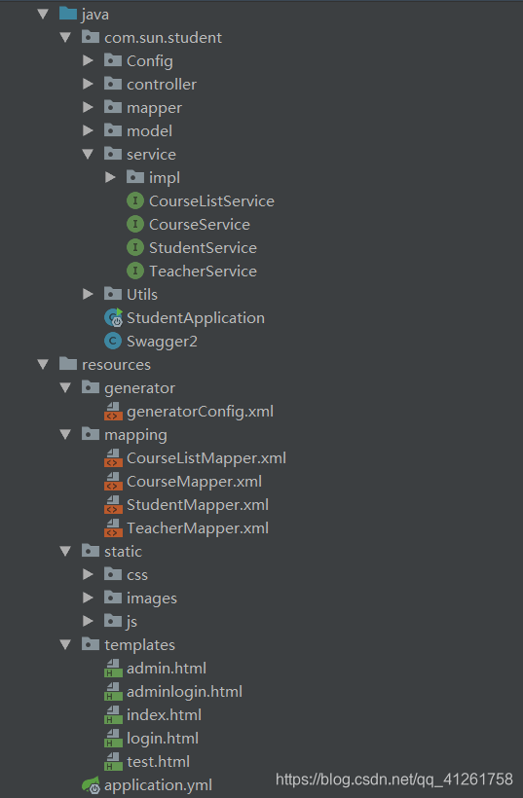Screen dimensions: 523x798
Task: Collapse the resources folder arrow
Action: coord(43,364)
